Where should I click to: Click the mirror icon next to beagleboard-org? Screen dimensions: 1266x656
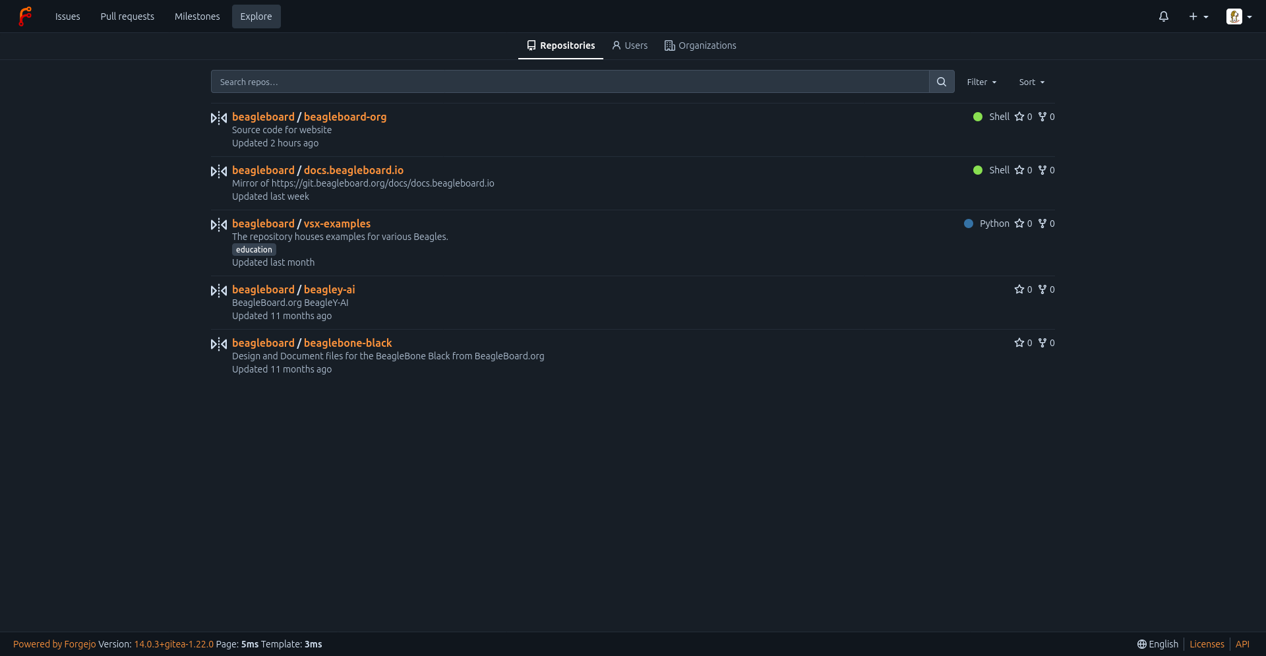pyautogui.click(x=219, y=118)
